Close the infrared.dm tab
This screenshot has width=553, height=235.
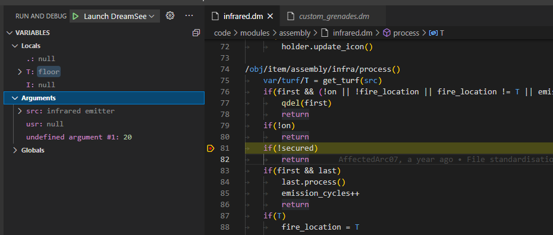[270, 16]
